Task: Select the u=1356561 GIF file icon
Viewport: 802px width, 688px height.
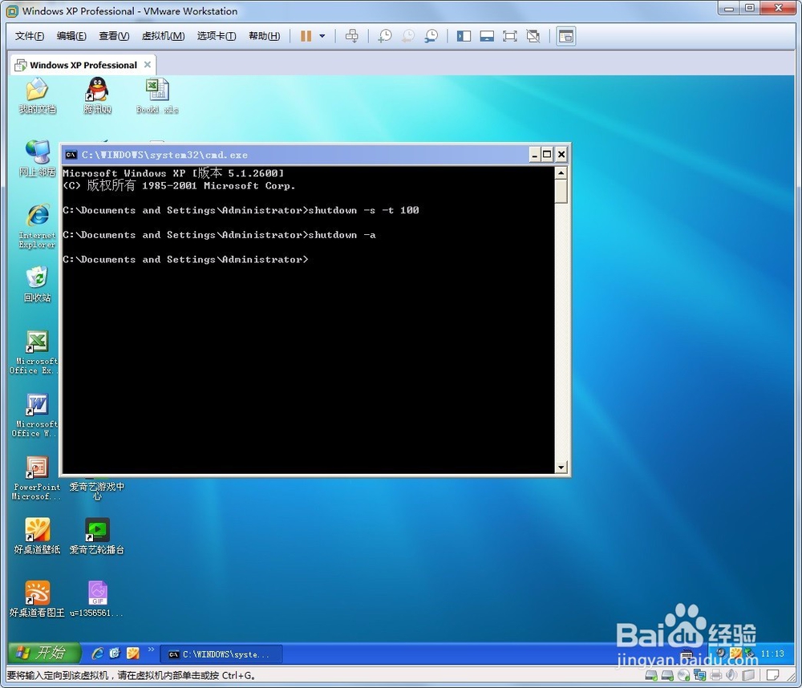Action: [97, 599]
